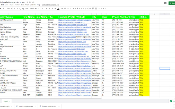The image size is (175, 109).
Task: Open text color picker
Action: click(58, 8)
